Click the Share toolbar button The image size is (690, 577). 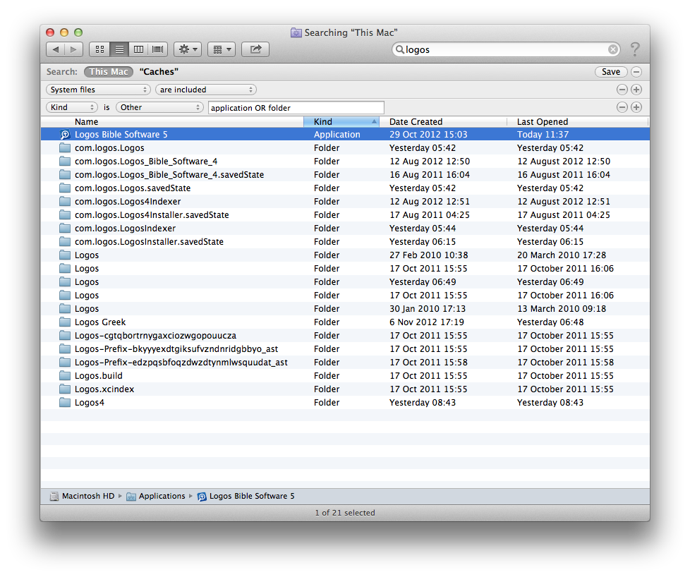(255, 49)
